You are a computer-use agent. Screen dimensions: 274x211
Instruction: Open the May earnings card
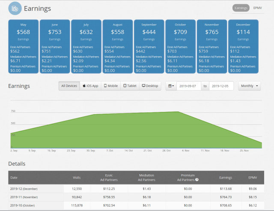(23, 47)
